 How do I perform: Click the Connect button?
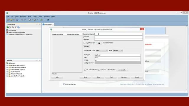(x=124, y=77)
